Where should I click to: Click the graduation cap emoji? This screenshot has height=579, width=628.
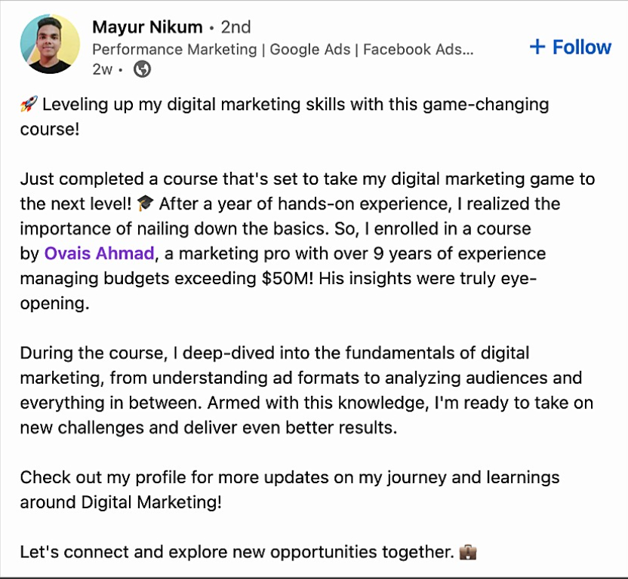tap(146, 204)
